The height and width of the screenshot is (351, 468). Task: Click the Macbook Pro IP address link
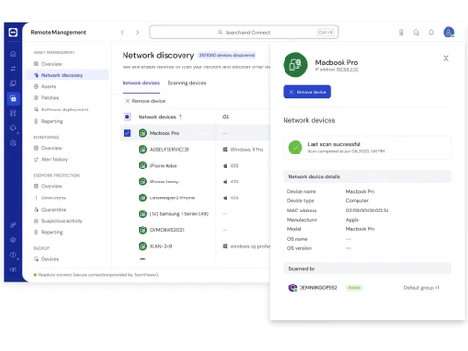click(x=347, y=69)
